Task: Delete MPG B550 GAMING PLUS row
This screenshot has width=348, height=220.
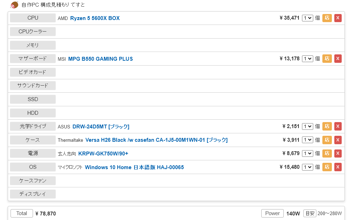Action: (x=338, y=59)
